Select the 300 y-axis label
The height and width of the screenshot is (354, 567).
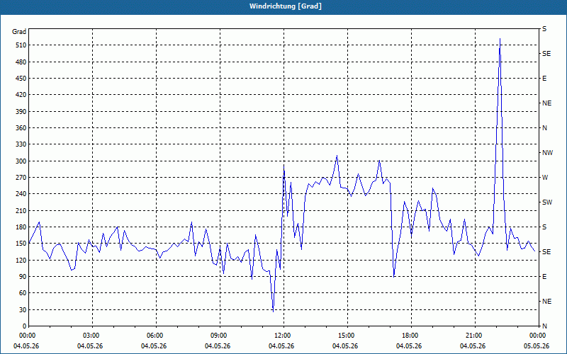[x=21, y=161]
